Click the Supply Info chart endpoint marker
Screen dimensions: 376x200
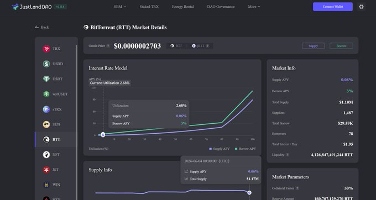click(249, 193)
